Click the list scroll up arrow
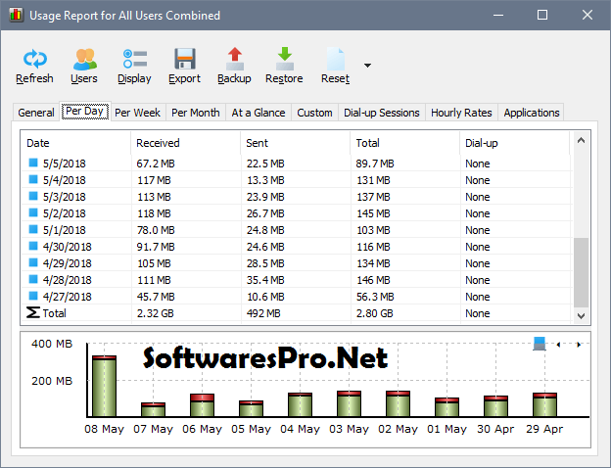Viewport: 611px width, 468px height. [x=581, y=140]
